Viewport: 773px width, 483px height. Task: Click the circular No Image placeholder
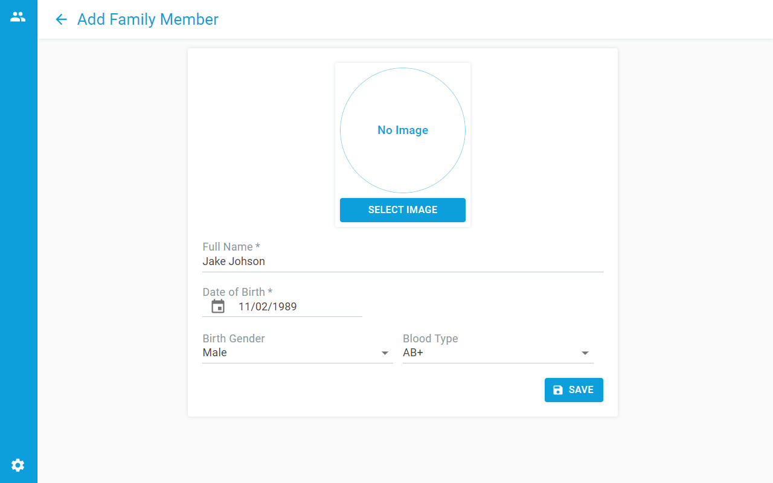pyautogui.click(x=403, y=130)
